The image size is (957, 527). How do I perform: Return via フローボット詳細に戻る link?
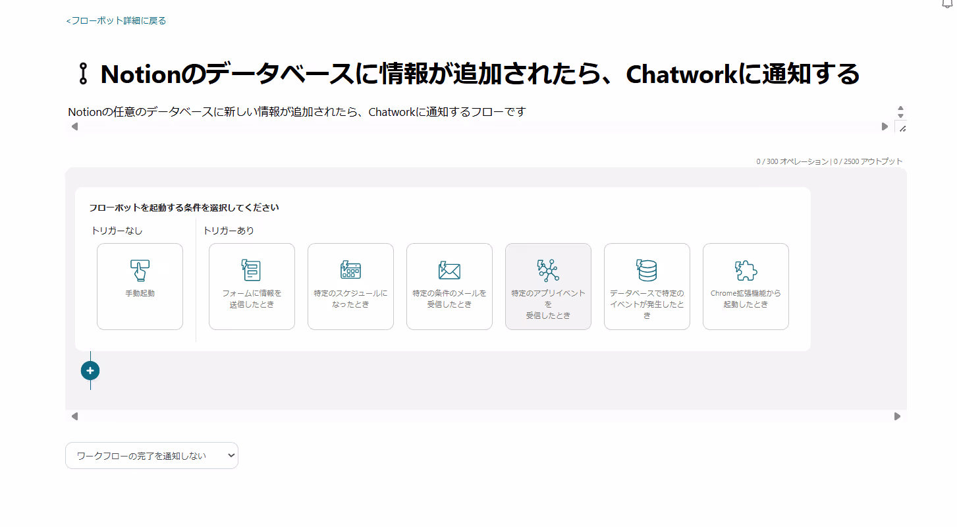(x=116, y=21)
